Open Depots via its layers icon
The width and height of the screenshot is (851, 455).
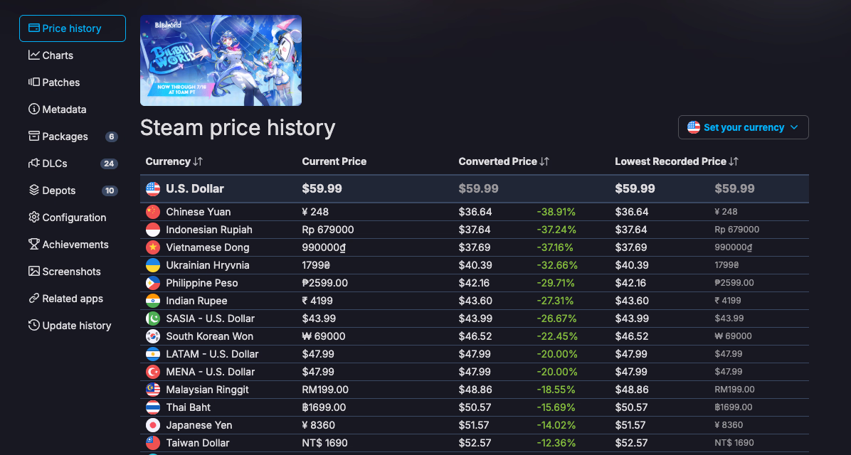point(33,191)
